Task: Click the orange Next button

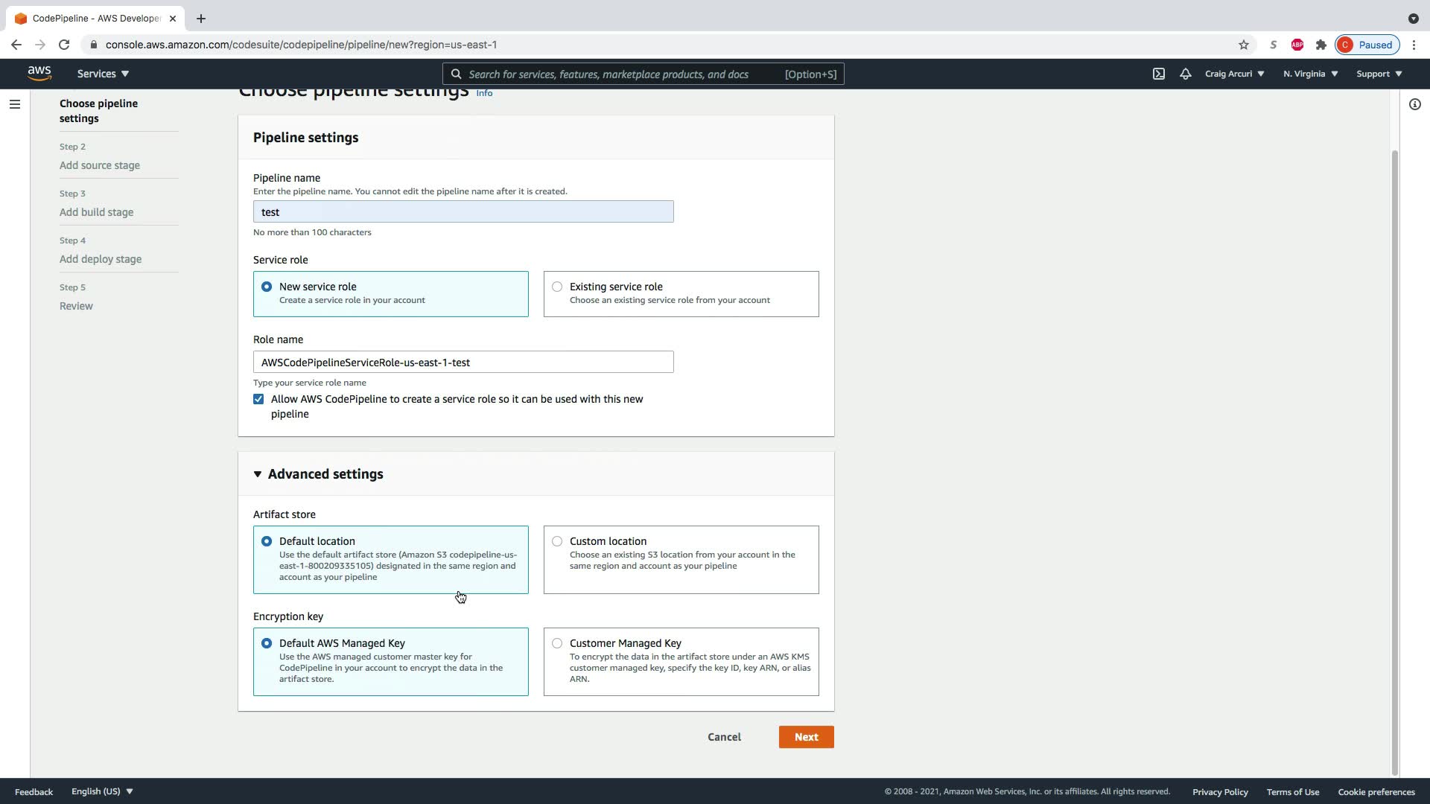Action: click(x=806, y=737)
